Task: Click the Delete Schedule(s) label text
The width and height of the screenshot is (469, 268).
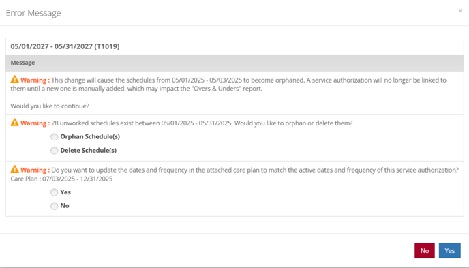Action: coord(89,151)
